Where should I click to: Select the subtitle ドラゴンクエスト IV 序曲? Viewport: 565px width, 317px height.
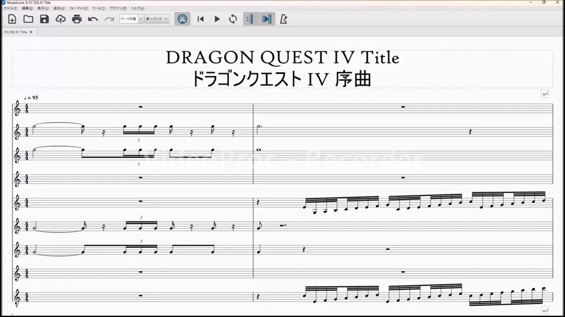pyautogui.click(x=282, y=79)
